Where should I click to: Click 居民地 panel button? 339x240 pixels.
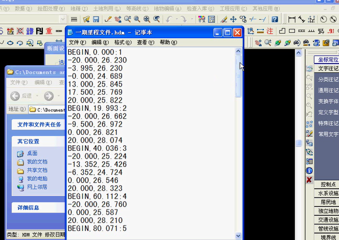pyautogui.click(x=327, y=202)
